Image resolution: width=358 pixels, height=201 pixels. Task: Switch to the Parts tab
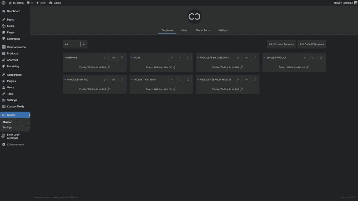184,30
